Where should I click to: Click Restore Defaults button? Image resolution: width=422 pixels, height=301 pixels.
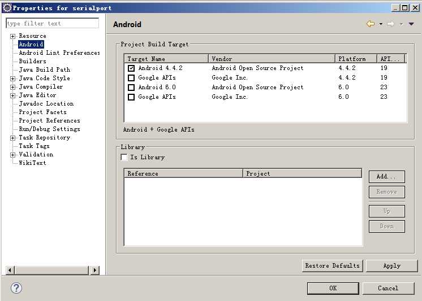[333, 266]
